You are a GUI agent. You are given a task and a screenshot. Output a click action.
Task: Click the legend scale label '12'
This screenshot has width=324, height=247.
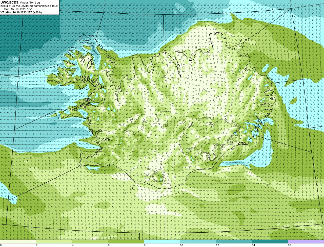coord(217,245)
